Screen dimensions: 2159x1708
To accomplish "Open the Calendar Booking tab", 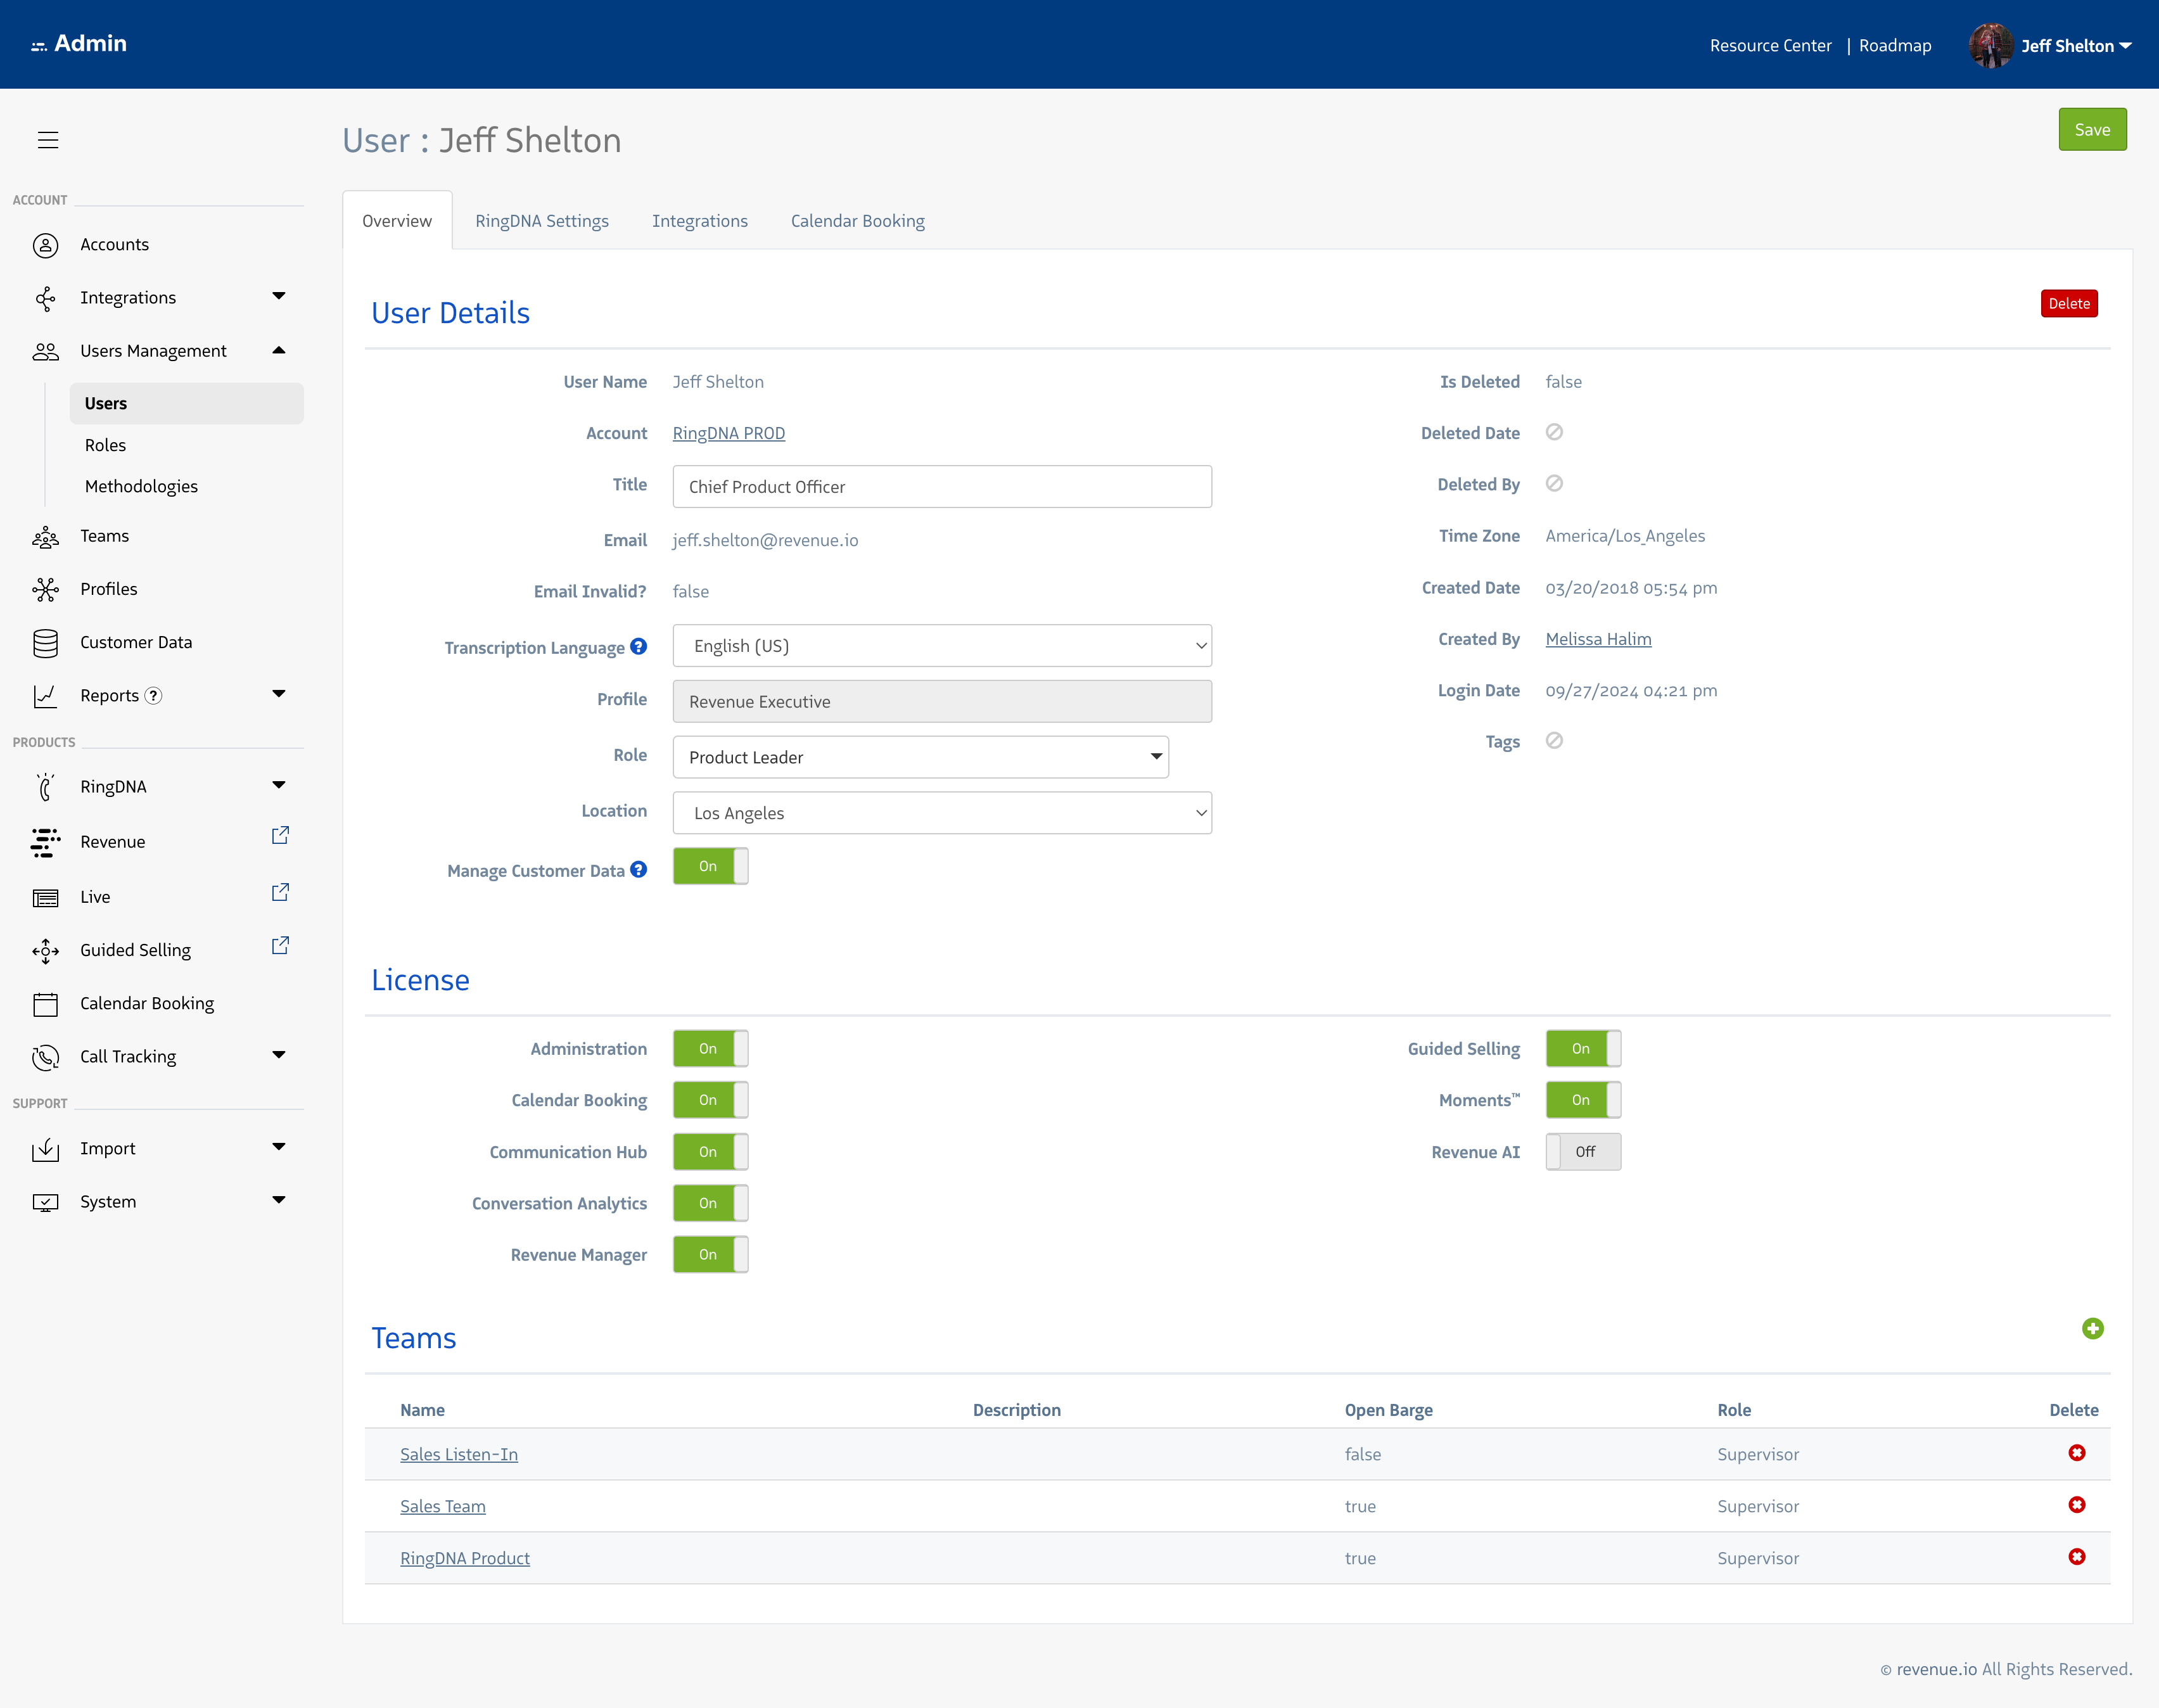I will click(x=857, y=221).
